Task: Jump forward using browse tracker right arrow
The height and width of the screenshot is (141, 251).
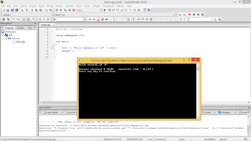Action: pos(184,15)
